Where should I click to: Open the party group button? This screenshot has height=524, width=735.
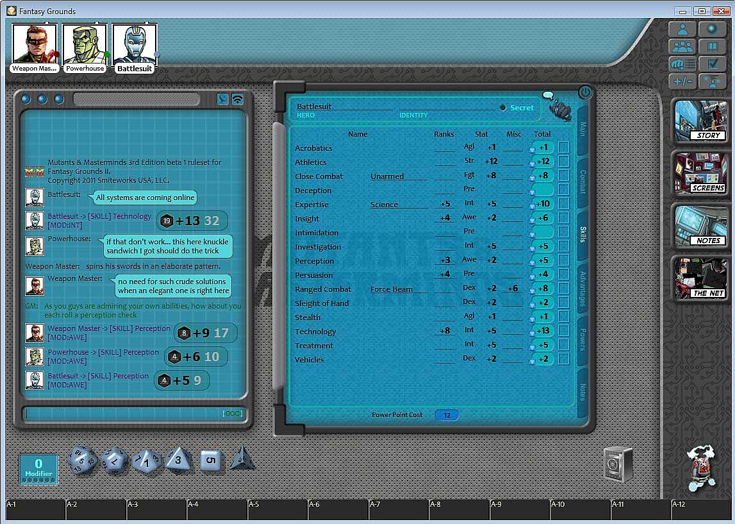(682, 47)
